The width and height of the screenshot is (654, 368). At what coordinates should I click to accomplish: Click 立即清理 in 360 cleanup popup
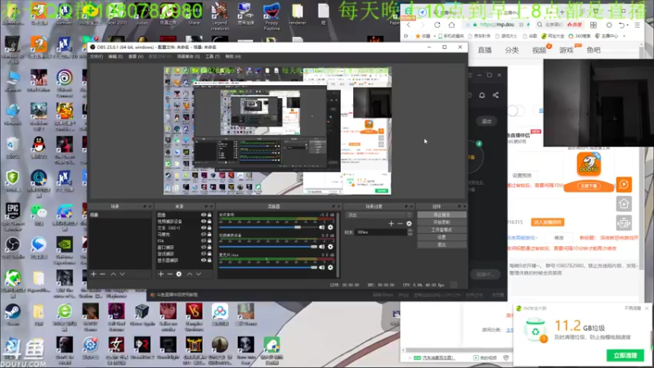[x=625, y=356]
